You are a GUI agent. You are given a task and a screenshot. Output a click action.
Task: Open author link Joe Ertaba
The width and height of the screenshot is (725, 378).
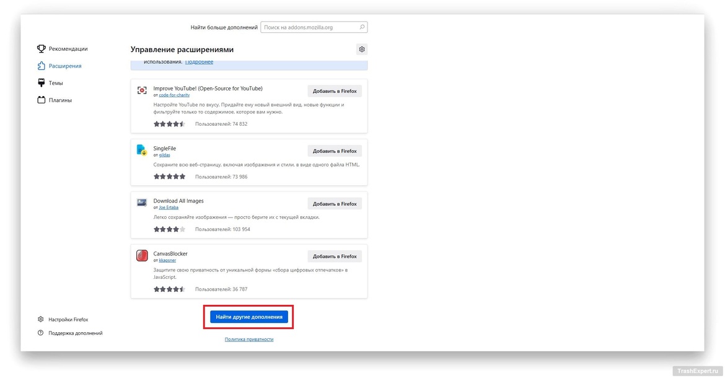[169, 208]
